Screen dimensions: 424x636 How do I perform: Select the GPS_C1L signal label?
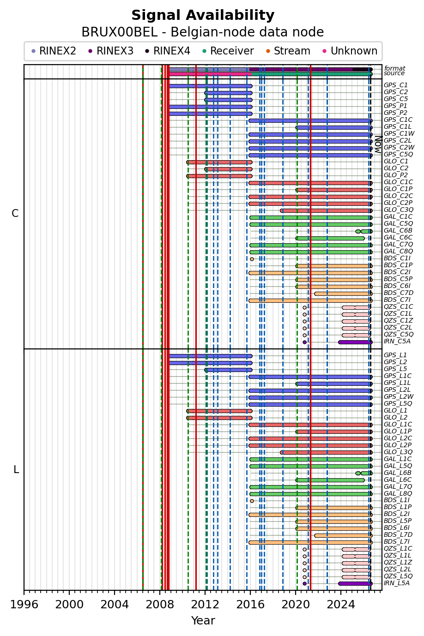click(398, 126)
